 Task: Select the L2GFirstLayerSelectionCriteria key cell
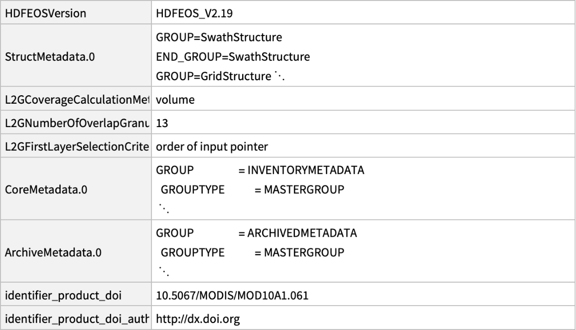[76, 147]
